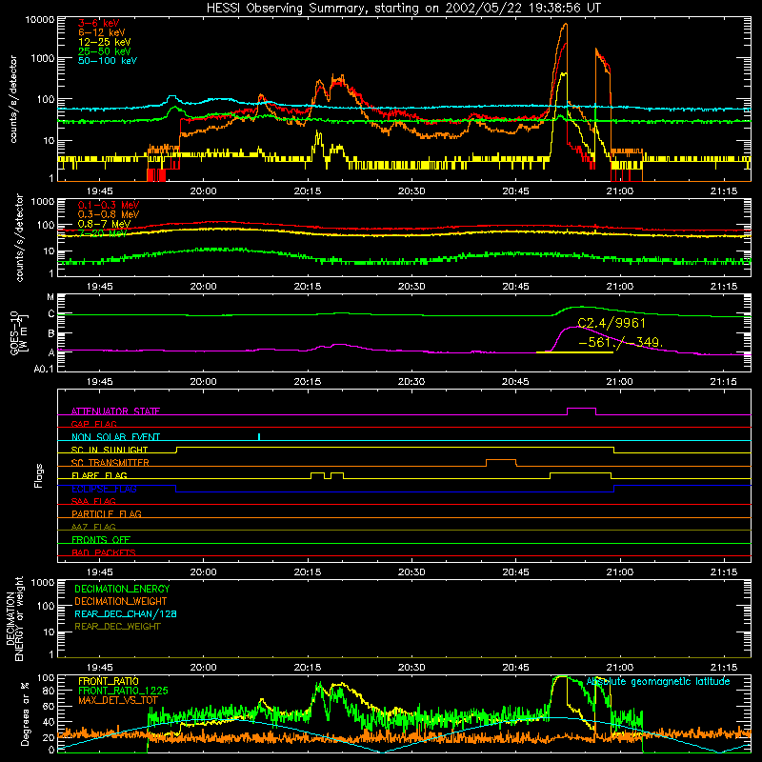Viewport: 762px width, 762px height.
Task: Click the REAR_DEC_CHAN/128 legend label
Action: pos(126,614)
